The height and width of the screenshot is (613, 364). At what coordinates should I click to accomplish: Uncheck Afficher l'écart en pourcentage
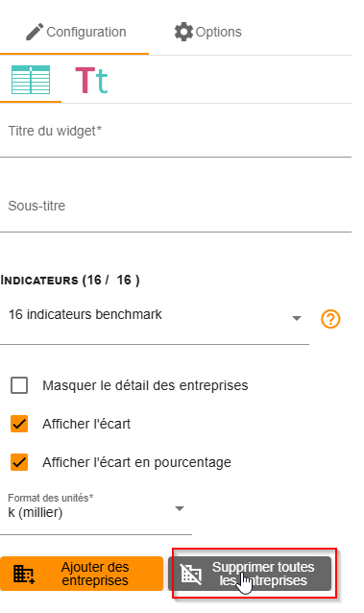click(x=19, y=462)
